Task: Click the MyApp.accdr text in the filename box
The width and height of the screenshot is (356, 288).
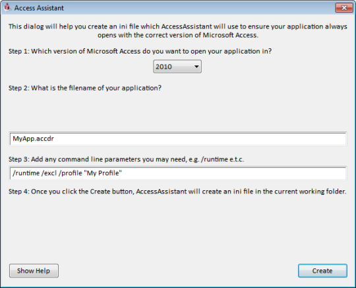Action: point(33,139)
